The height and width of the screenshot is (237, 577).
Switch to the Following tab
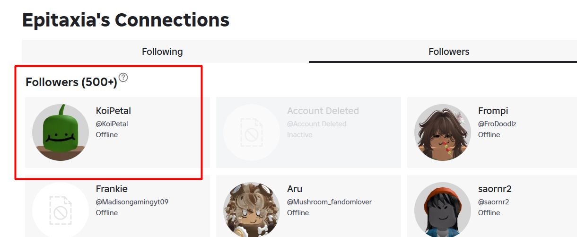(162, 52)
